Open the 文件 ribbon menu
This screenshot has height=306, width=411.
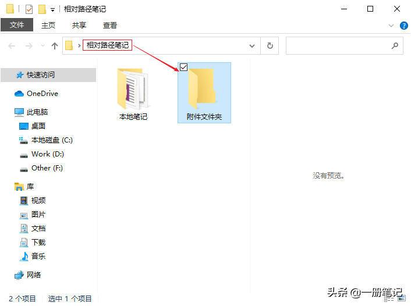17,25
